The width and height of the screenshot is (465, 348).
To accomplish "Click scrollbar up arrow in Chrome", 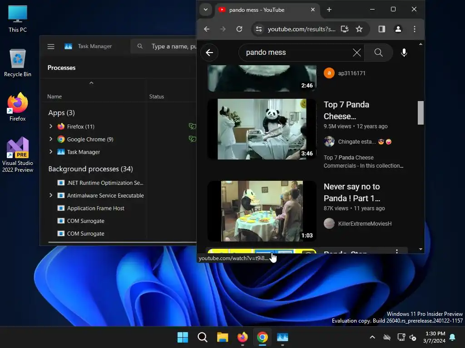I will (420, 44).
